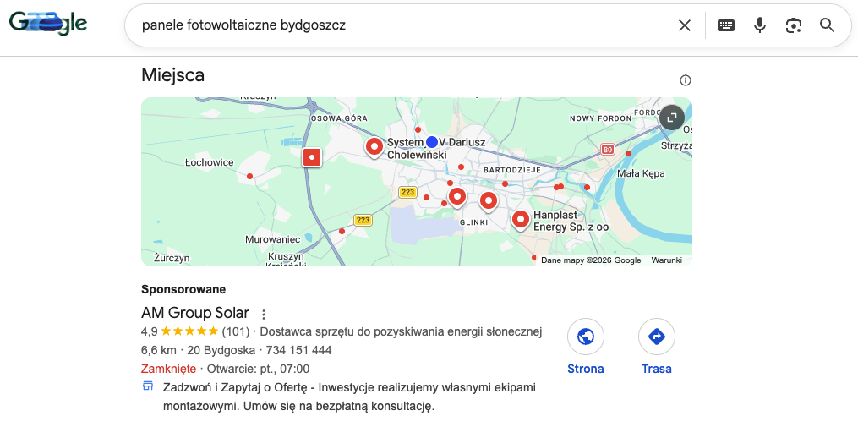Click 'Dane mapy ©2026 Google' attribution
The image size is (858, 427).
(591, 260)
